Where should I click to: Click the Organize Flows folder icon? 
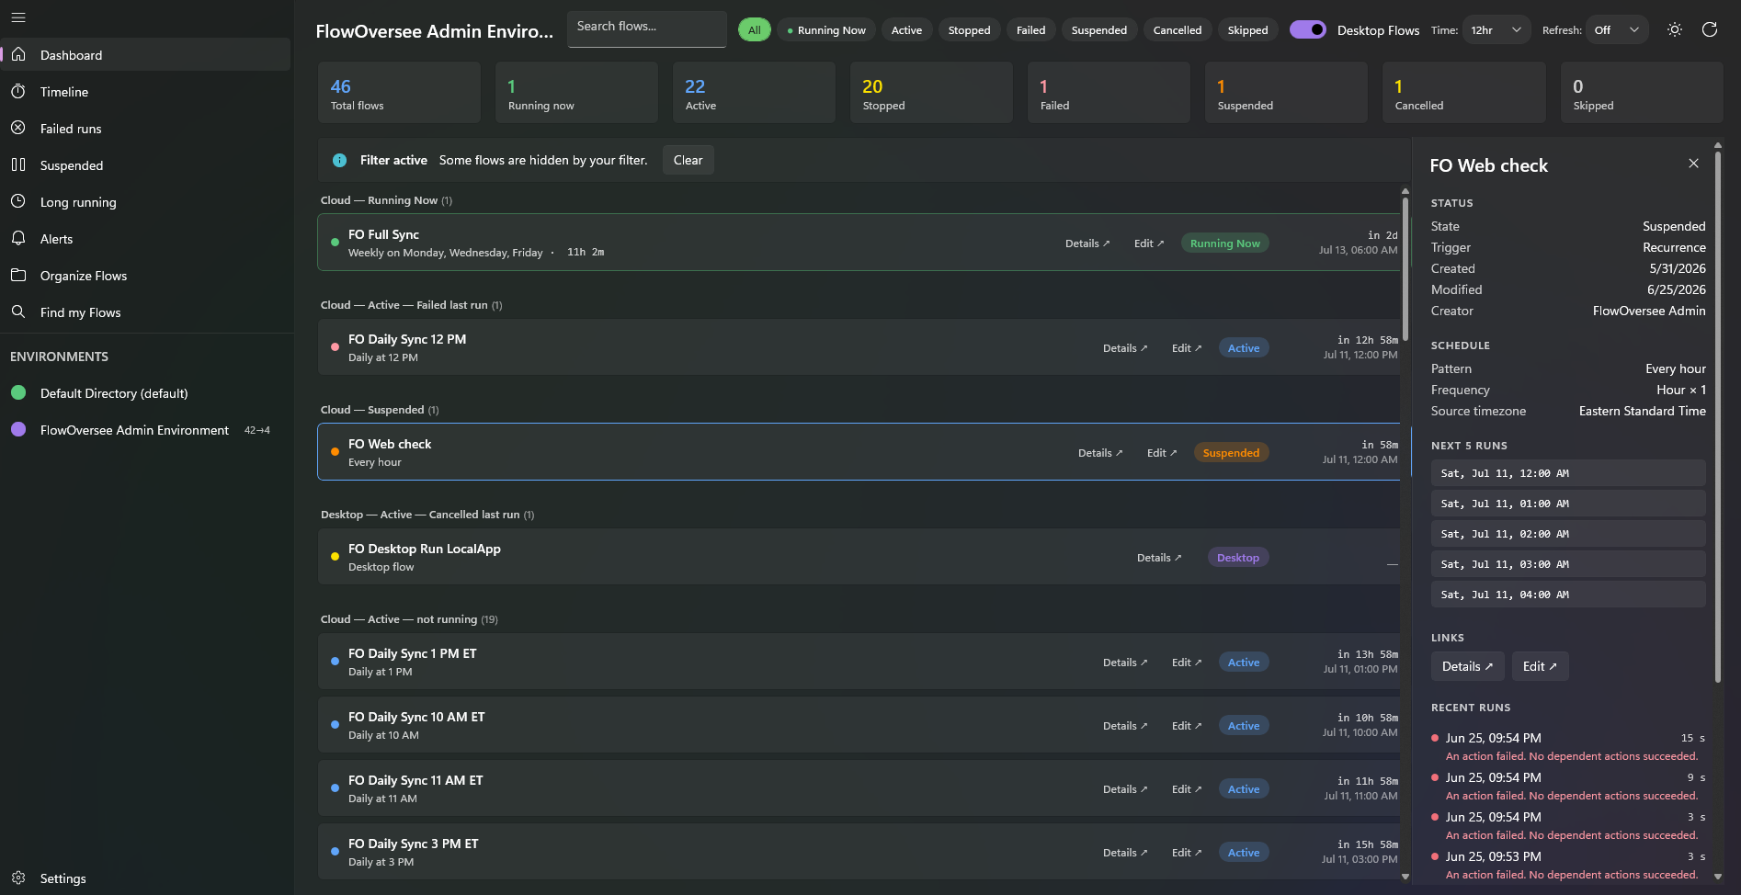click(x=18, y=275)
